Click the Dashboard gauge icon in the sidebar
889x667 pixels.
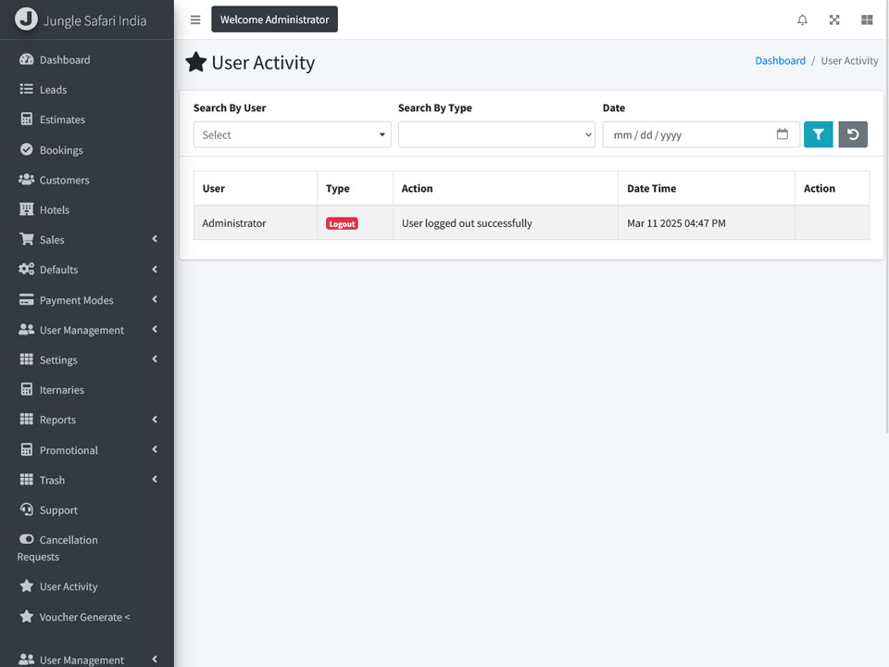tap(26, 59)
